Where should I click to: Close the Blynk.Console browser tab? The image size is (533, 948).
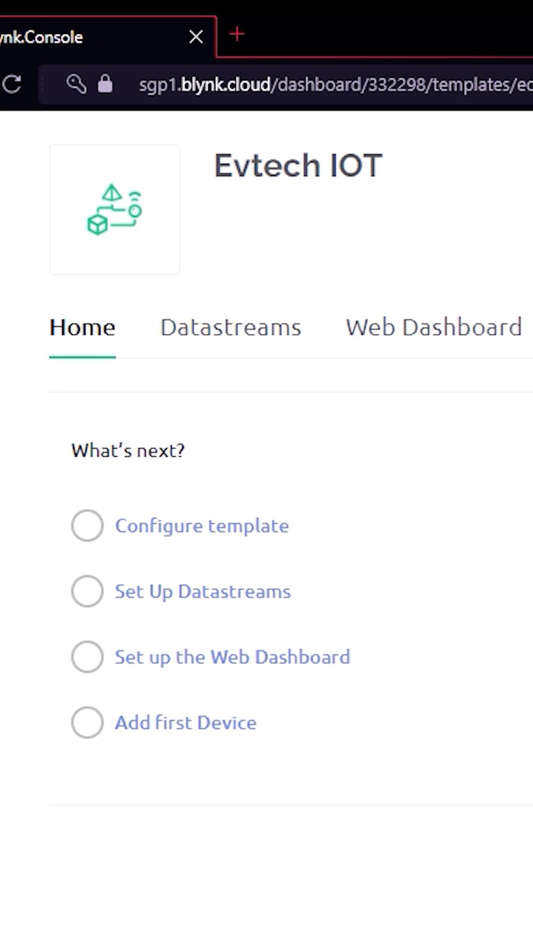[x=196, y=37]
